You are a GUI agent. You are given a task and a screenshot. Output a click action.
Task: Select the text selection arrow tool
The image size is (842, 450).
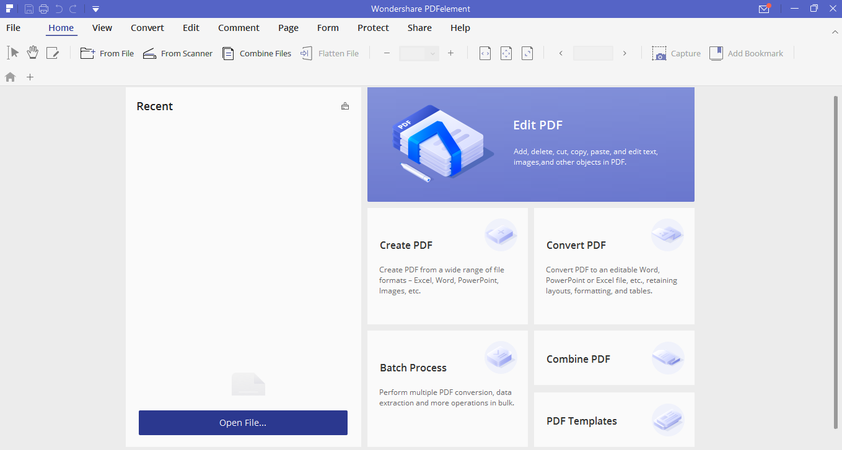[x=12, y=53]
